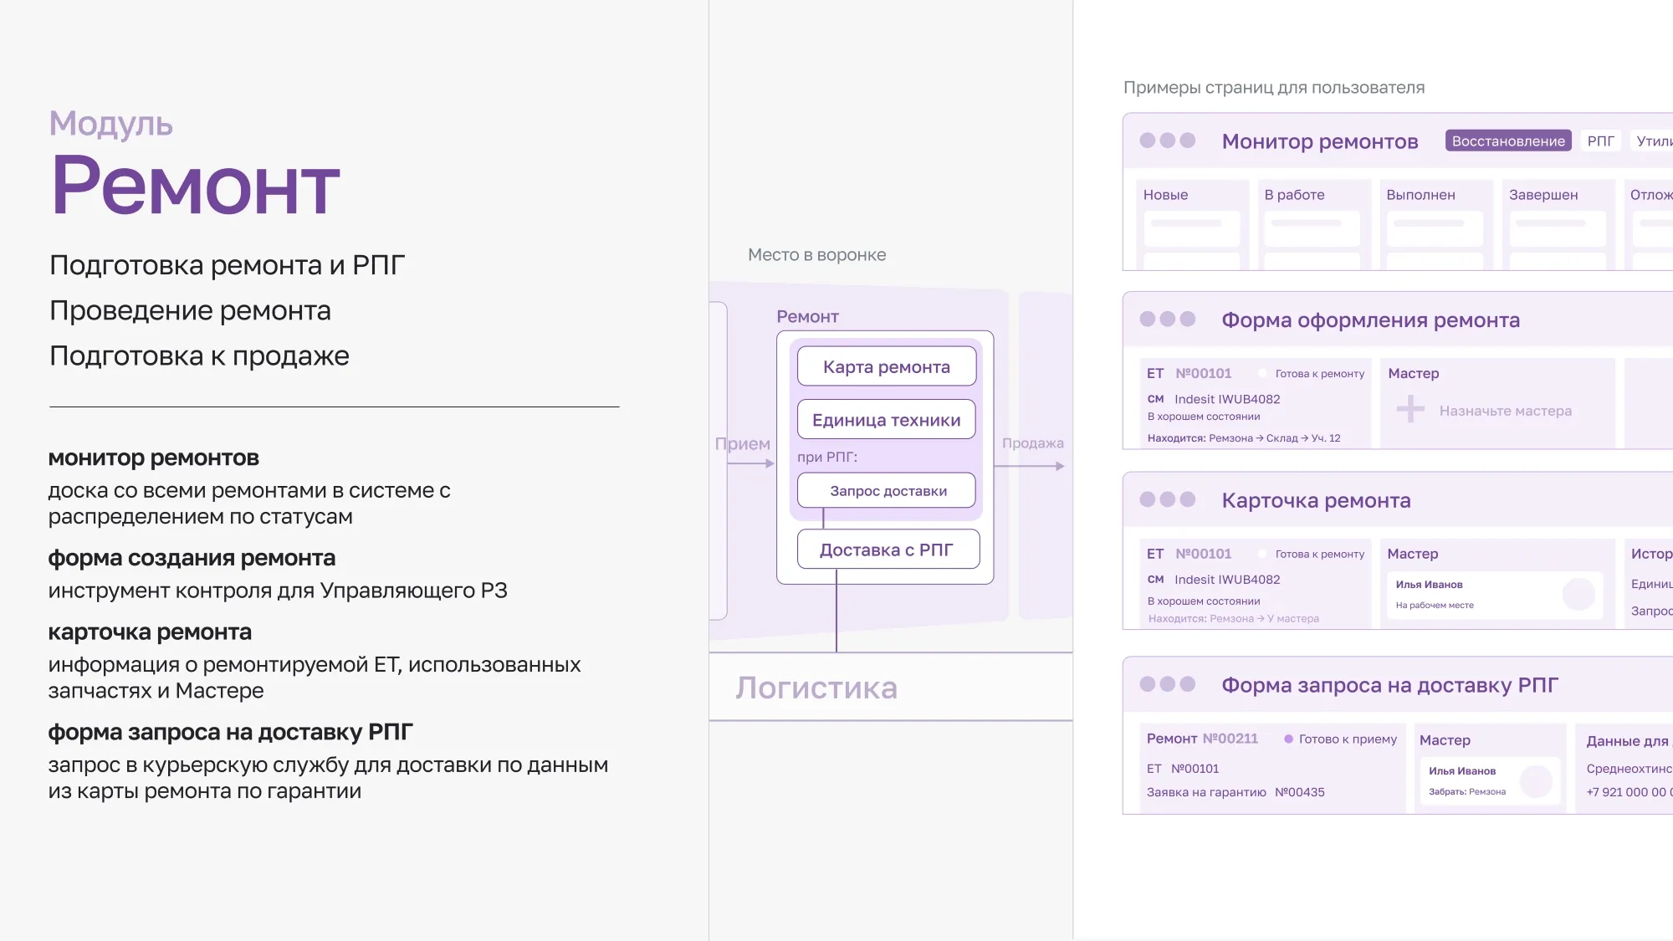Click the Логистика section label
1673x941 pixels.
point(816,688)
